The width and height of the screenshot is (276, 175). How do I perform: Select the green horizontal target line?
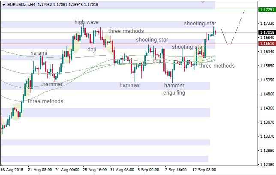tap(129, 9)
